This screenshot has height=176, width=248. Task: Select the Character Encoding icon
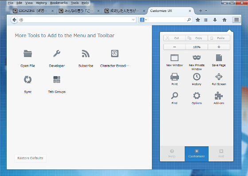[x=115, y=54]
